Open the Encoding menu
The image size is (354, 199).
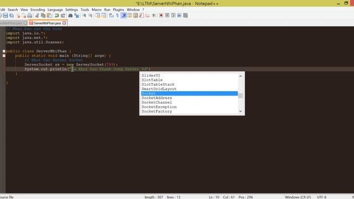[x=38, y=10]
